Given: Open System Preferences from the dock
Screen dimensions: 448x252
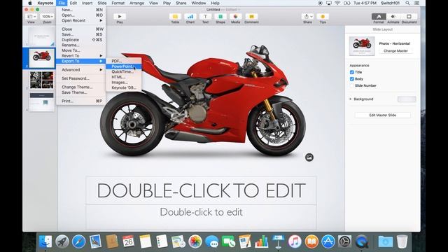Looking at the screenshot, I should coord(344,241).
